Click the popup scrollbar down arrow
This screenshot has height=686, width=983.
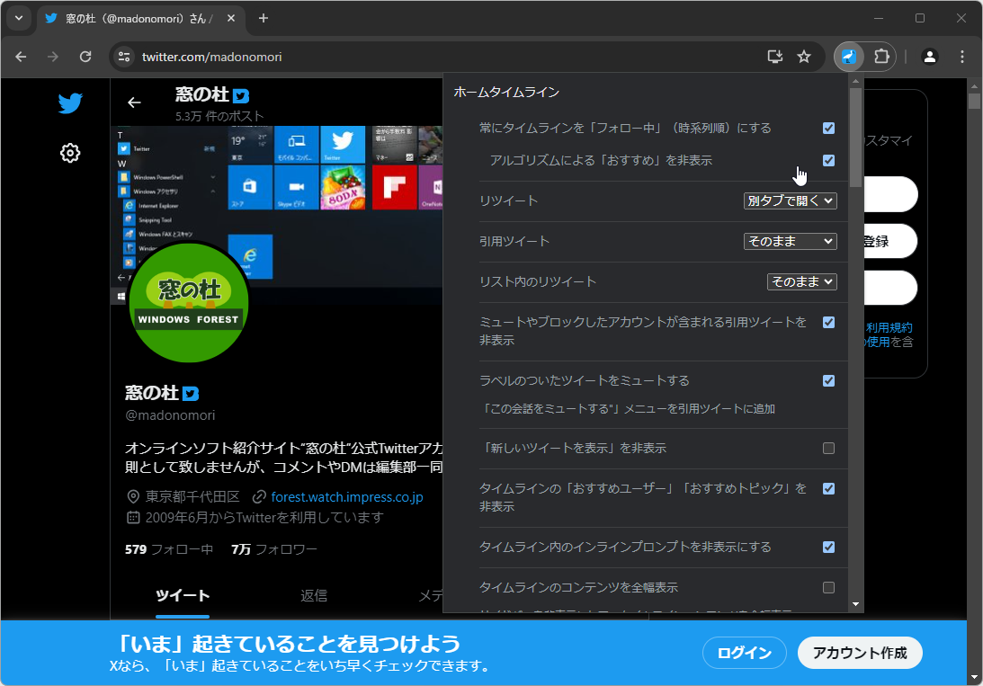855,604
